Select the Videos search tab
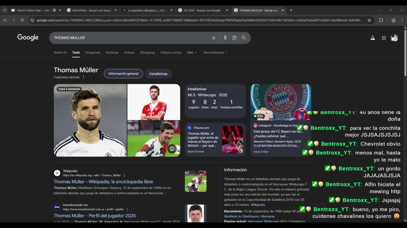 [x=129, y=53]
